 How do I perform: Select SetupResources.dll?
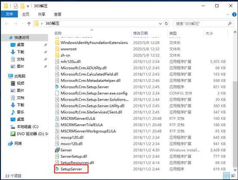[x=77, y=163]
